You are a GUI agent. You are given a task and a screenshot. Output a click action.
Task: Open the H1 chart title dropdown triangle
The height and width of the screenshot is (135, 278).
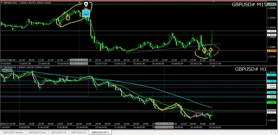tap(2, 67)
